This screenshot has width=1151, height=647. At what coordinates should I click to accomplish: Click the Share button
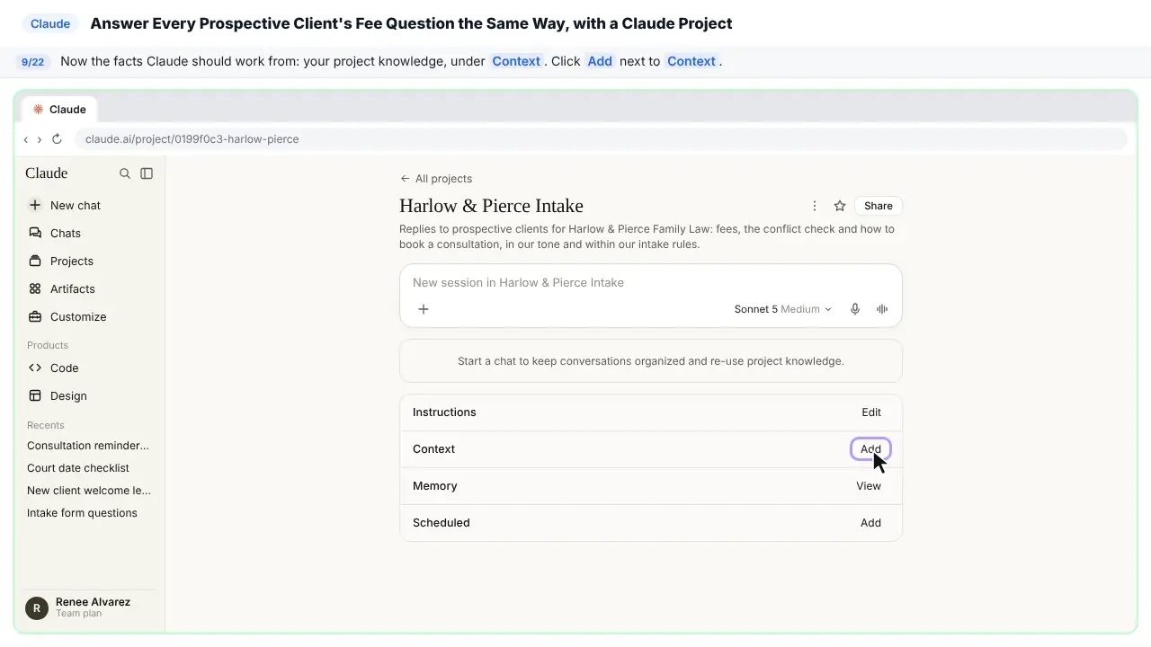pyautogui.click(x=879, y=206)
